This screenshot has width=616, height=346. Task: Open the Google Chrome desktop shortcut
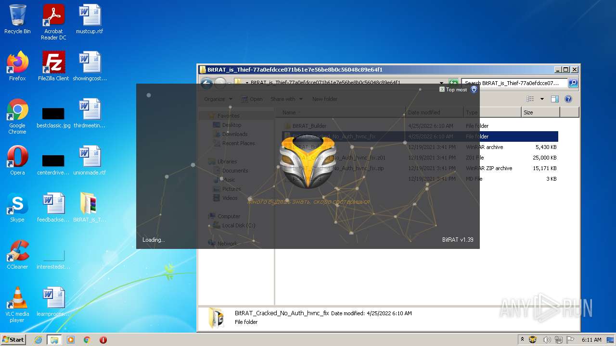point(17,116)
